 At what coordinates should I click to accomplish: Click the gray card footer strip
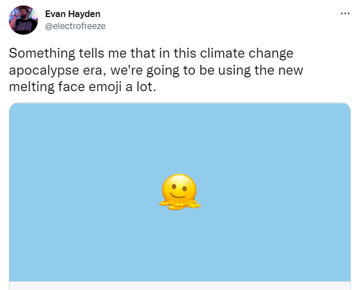pyautogui.click(x=180, y=286)
